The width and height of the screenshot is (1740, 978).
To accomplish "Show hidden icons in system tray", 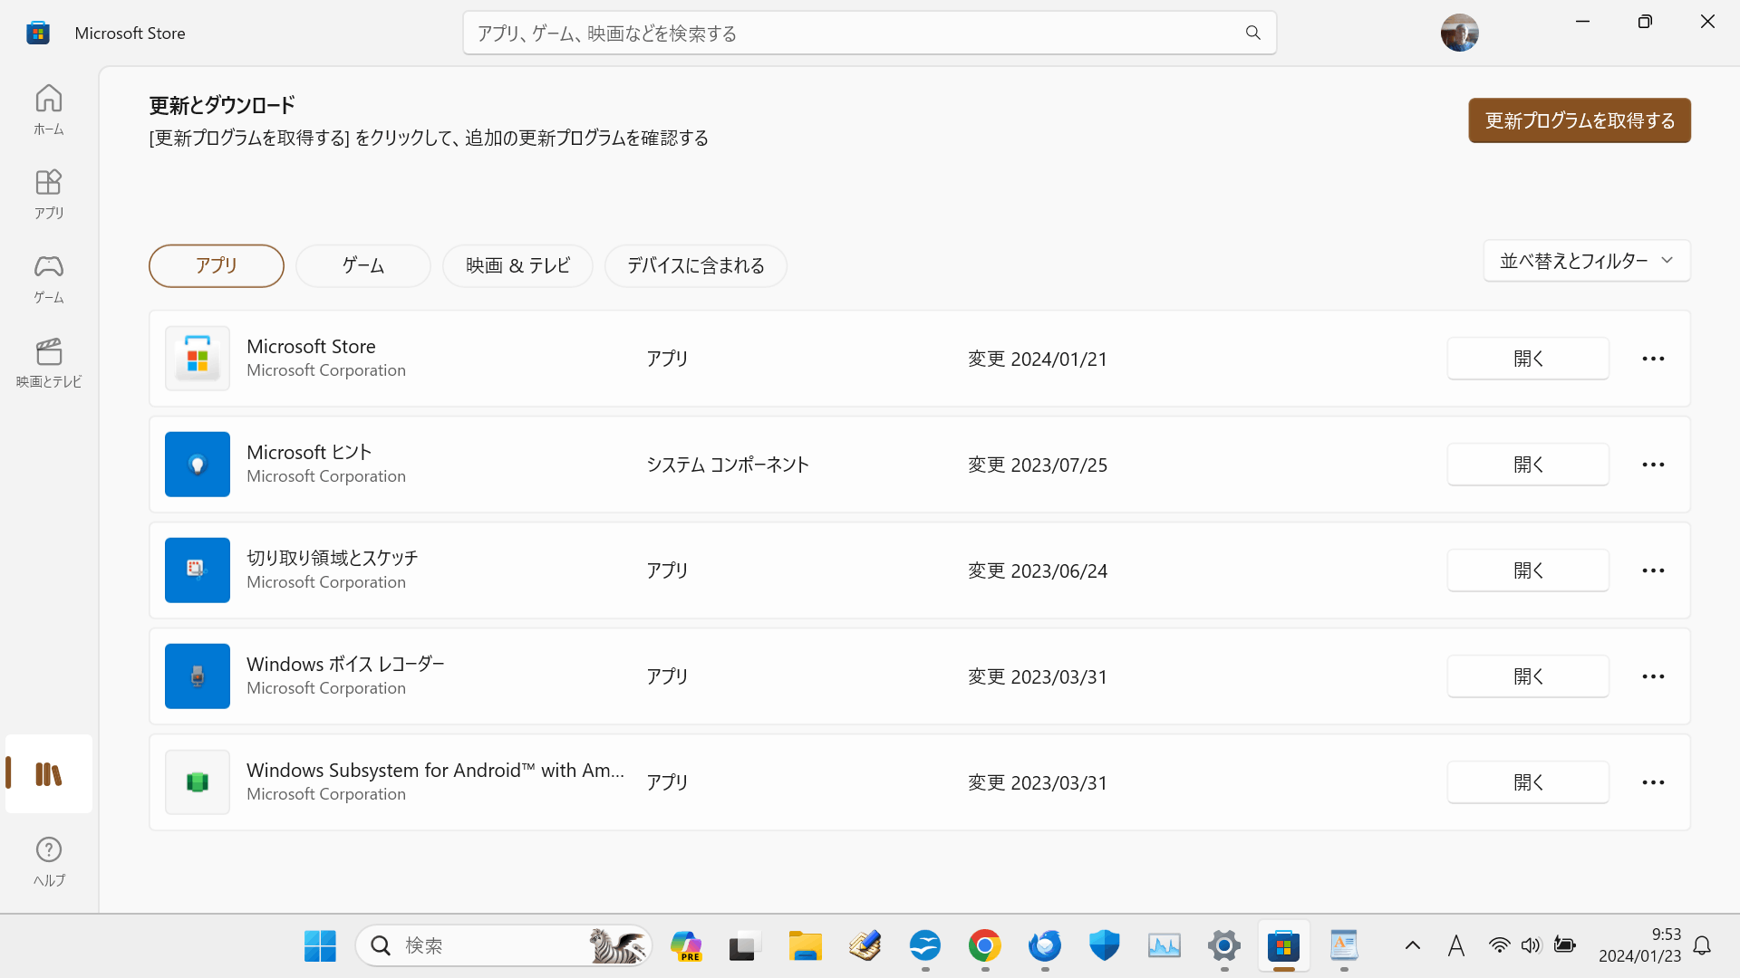I will pos(1412,946).
